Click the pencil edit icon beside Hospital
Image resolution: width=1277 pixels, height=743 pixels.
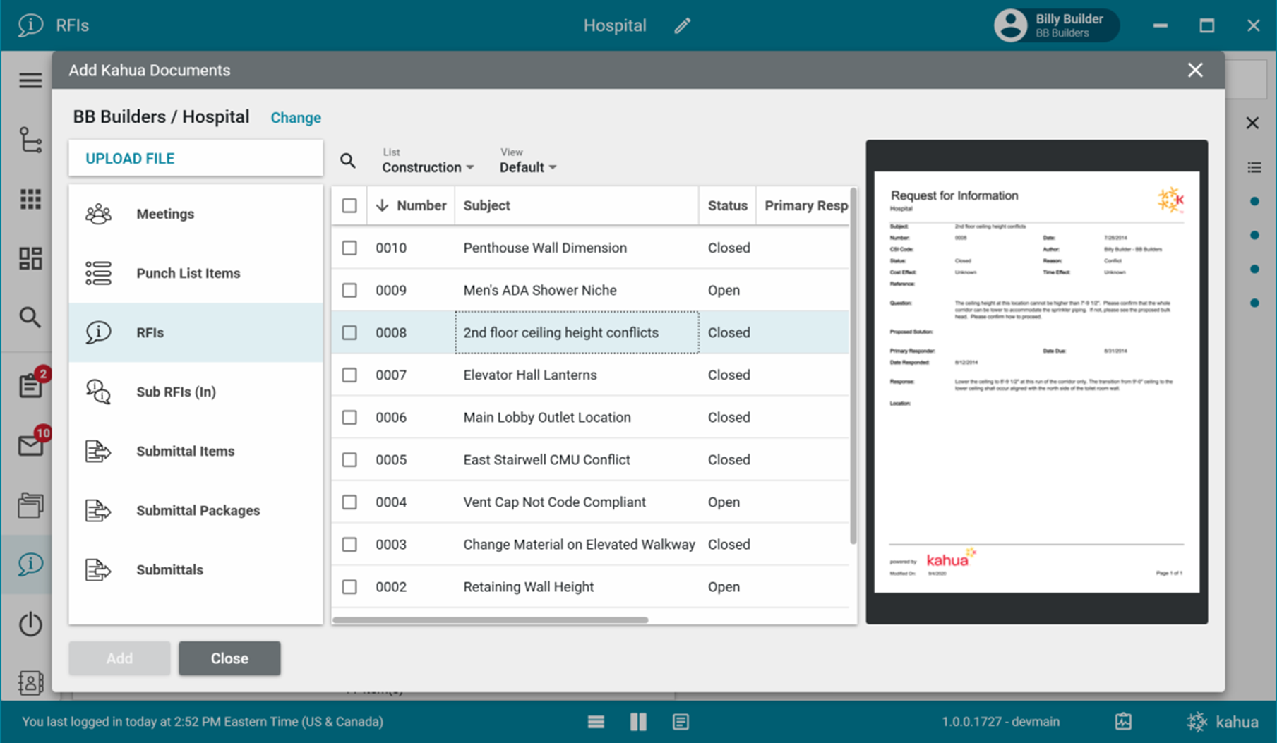coord(682,26)
